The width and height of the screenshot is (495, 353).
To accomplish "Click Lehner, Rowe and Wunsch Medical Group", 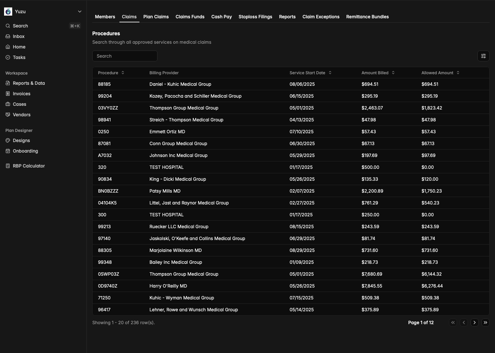I will (193, 310).
